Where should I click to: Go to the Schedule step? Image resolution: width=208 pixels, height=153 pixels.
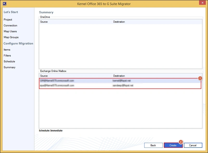coord(9,62)
